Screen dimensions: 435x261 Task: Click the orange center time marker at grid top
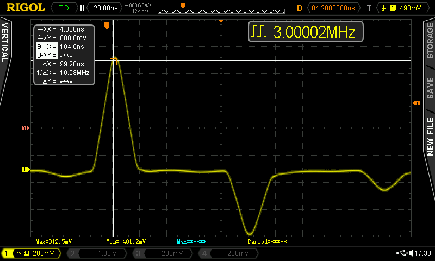coord(221,21)
